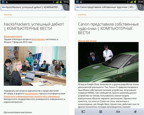
Task: Tap the green car photo in Canon article
Action: point(108,62)
